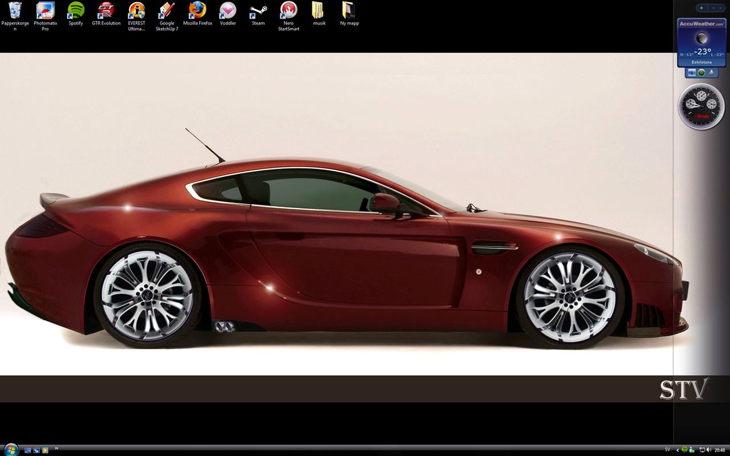The height and width of the screenshot is (456, 730).
Task: Launch the Voddler shortcut
Action: (228, 11)
